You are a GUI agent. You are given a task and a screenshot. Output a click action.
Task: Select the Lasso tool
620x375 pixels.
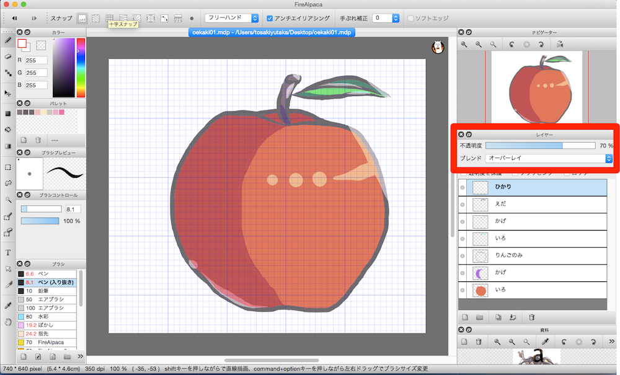8,183
